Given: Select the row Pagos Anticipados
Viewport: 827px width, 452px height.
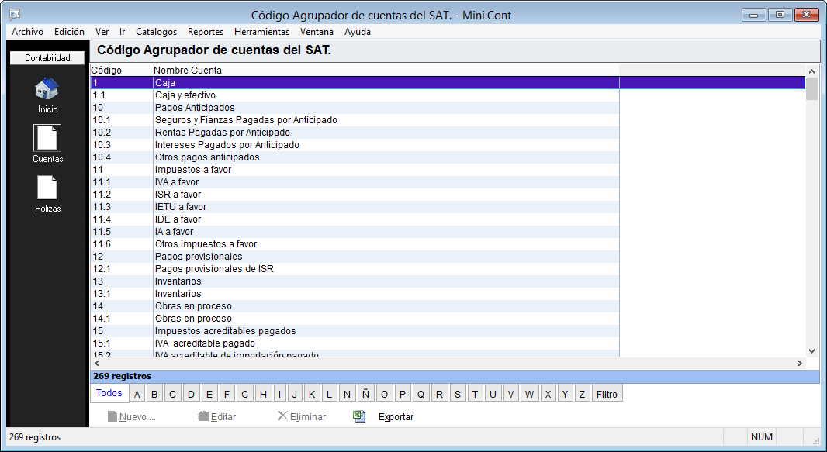Looking at the screenshot, I should [x=355, y=108].
